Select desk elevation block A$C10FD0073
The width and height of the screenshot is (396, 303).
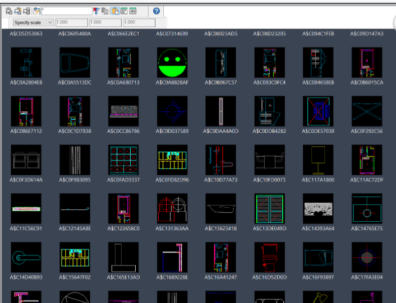click(269, 160)
